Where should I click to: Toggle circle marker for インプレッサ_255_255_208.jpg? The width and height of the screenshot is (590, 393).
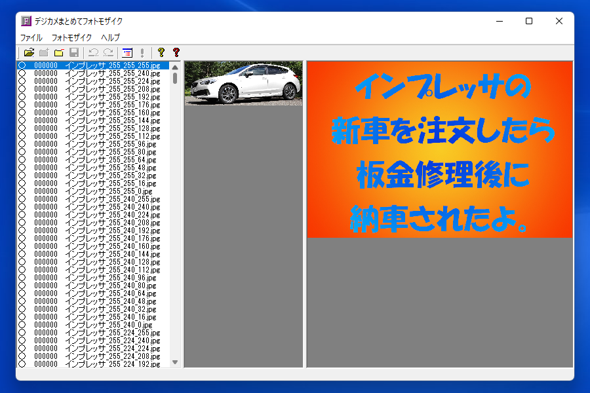[x=22, y=89]
